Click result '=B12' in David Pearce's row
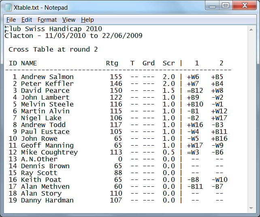The image size is (260, 217). (195, 90)
